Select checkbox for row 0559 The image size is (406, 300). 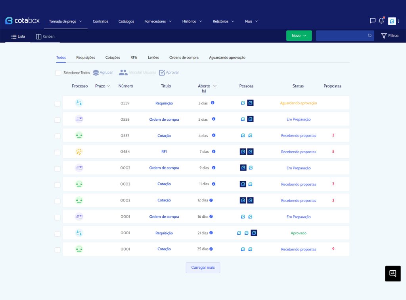[x=57, y=104]
